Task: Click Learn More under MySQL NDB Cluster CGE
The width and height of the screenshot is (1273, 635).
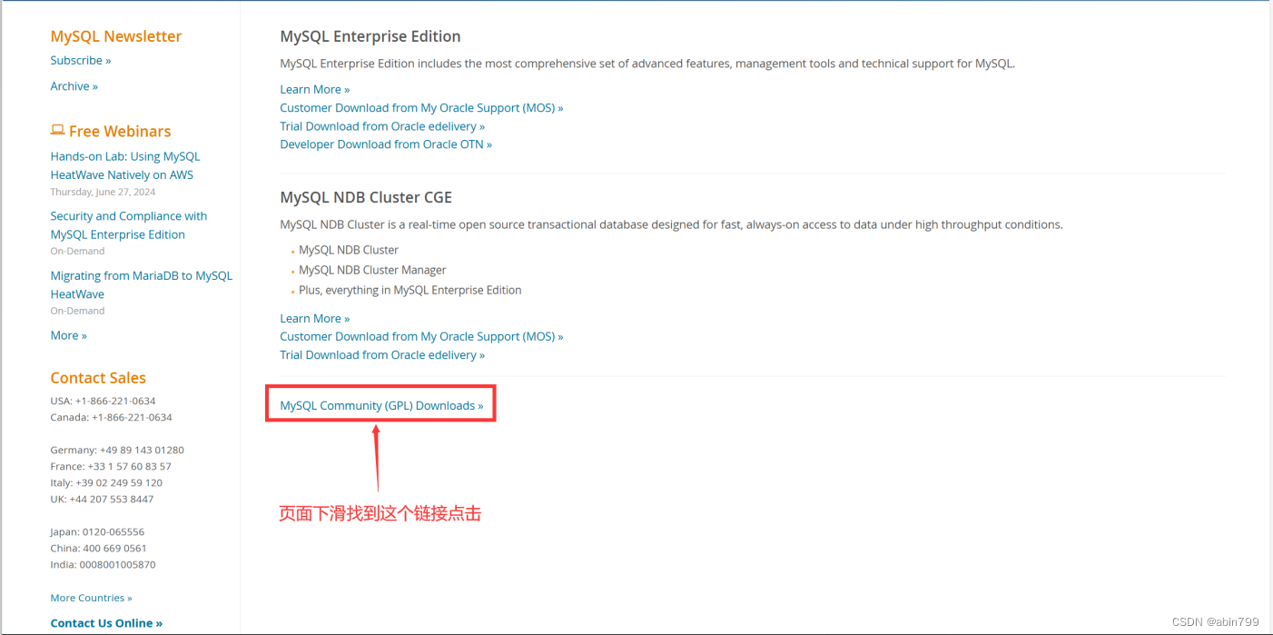Action: (x=314, y=318)
